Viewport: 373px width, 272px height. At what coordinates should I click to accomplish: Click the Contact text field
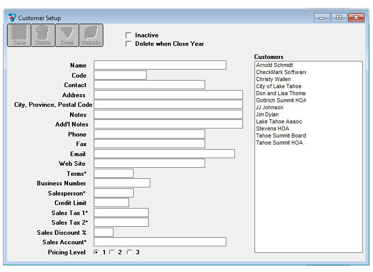click(149, 85)
